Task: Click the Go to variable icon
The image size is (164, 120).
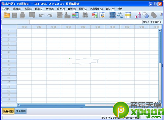Action: pyautogui.click(x=67, y=15)
